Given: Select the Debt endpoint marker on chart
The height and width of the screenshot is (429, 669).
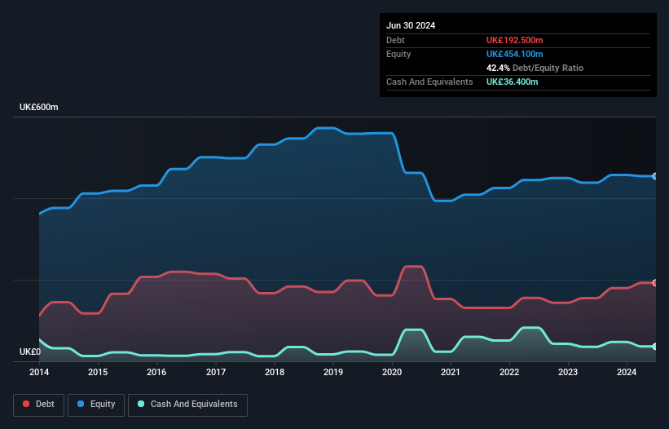Looking at the screenshot, I should [x=655, y=282].
